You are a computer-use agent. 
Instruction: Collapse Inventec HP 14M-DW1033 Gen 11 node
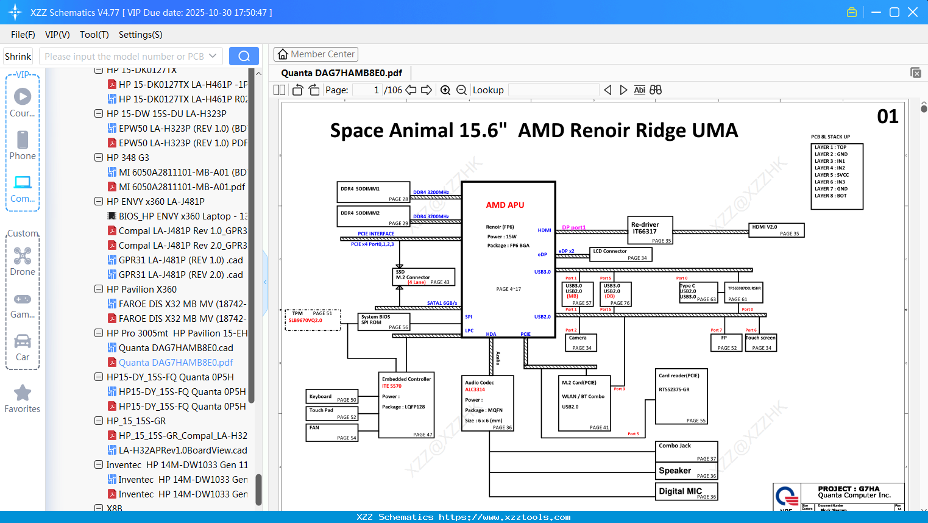(99, 464)
